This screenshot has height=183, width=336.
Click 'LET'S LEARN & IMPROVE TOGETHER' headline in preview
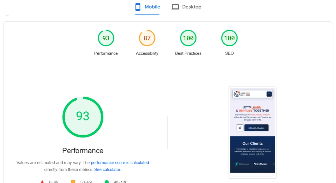253,109
